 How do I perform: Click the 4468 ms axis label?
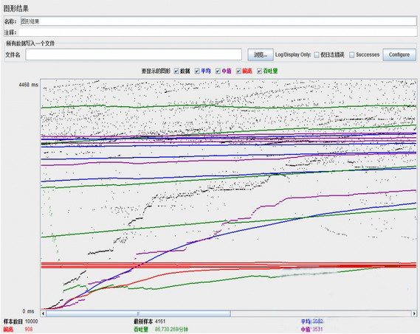(x=28, y=85)
